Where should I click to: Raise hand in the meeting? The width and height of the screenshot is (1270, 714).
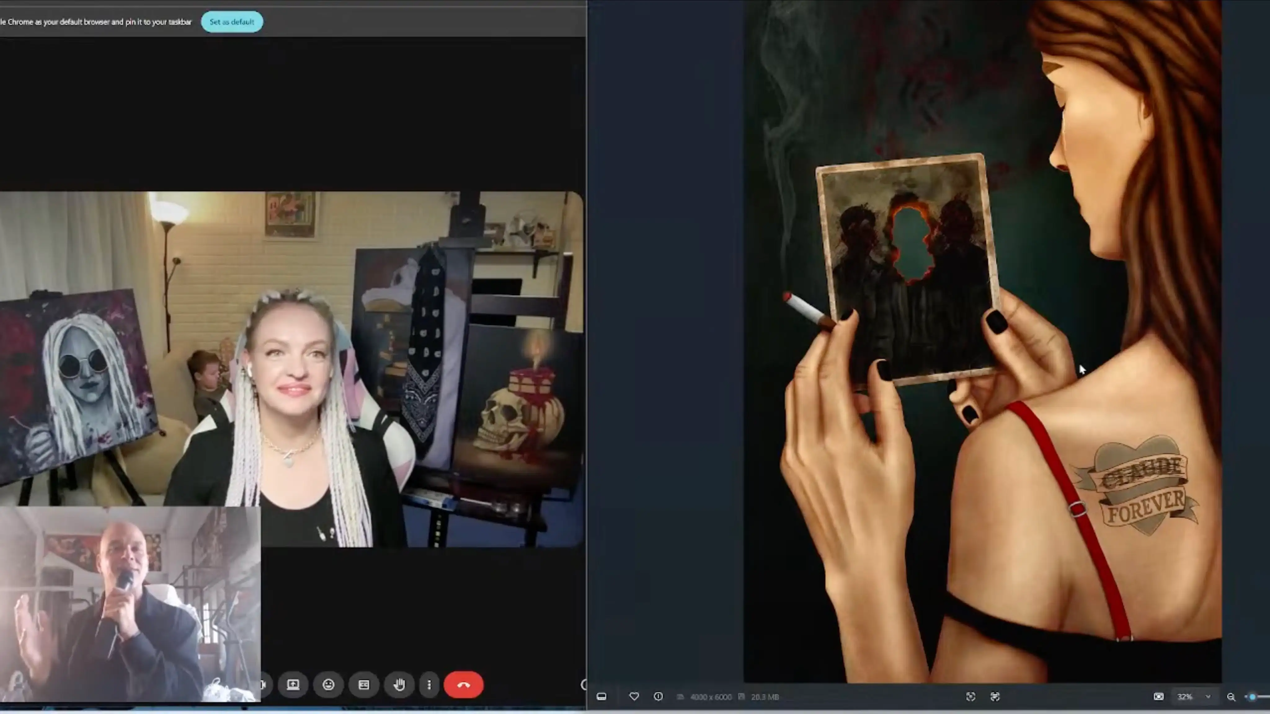pyautogui.click(x=399, y=685)
